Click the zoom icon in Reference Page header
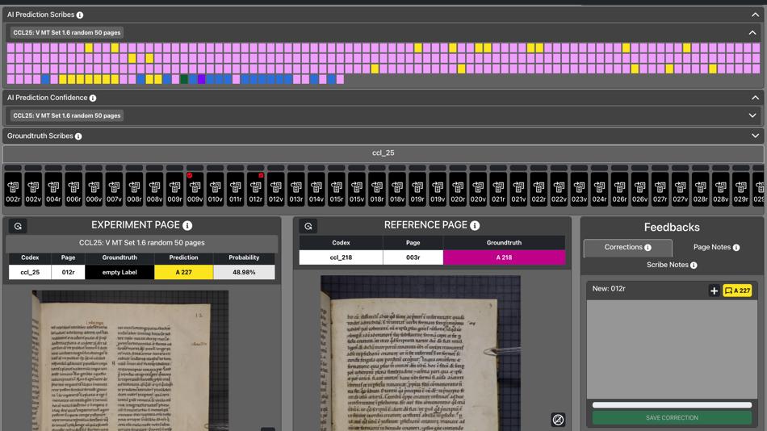This screenshot has width=767, height=431. click(x=308, y=226)
